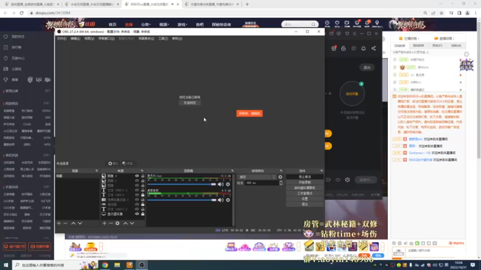Click the bell notification icon in the companion window
This screenshot has width=481, height=270.
click(364, 49)
